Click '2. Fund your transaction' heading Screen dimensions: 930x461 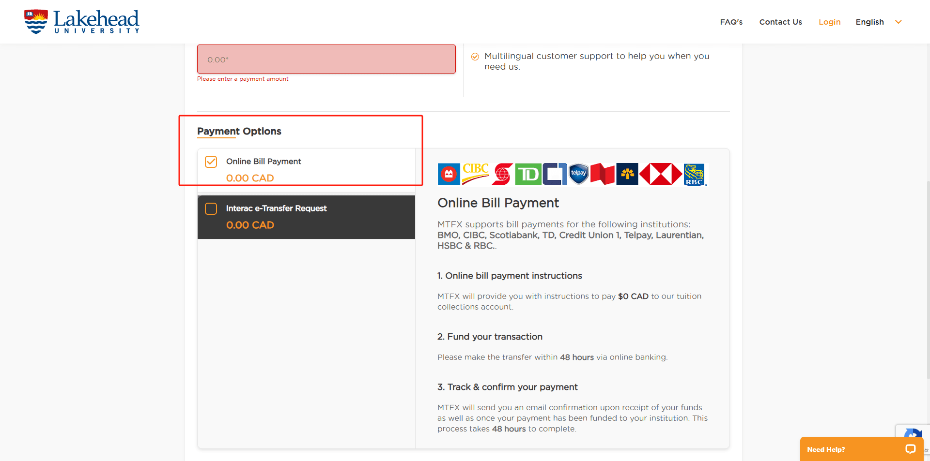[x=490, y=337]
